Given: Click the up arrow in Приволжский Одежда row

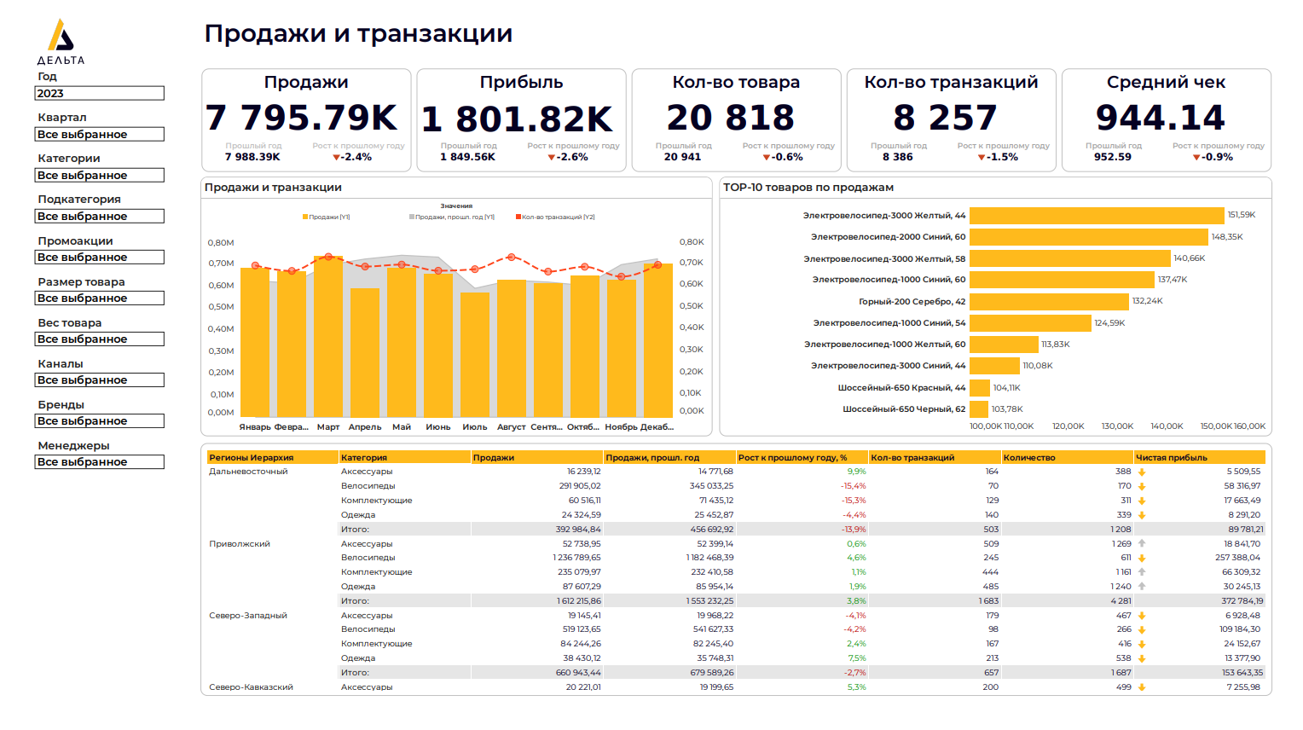Looking at the screenshot, I should pos(1142,587).
